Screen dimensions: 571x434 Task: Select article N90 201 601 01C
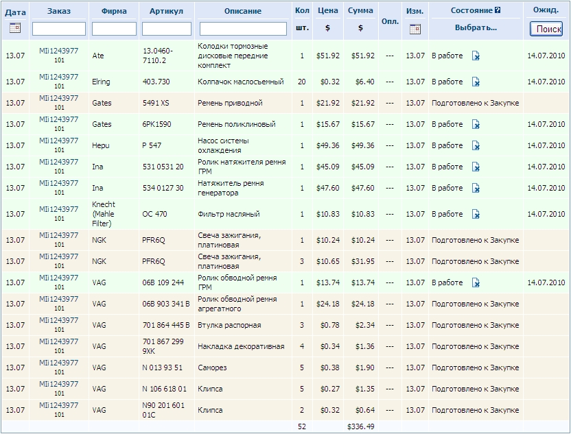(x=163, y=411)
